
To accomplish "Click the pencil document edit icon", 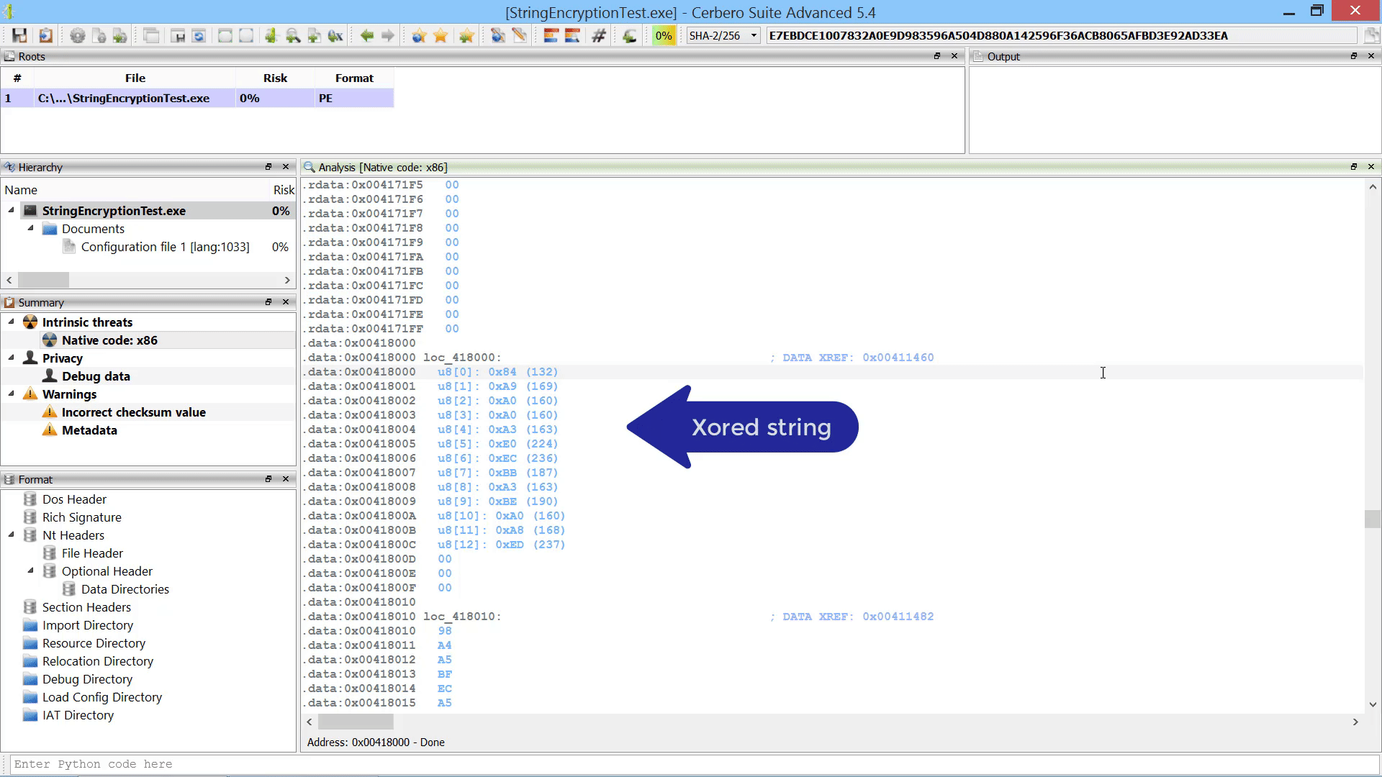I will pos(520,35).
